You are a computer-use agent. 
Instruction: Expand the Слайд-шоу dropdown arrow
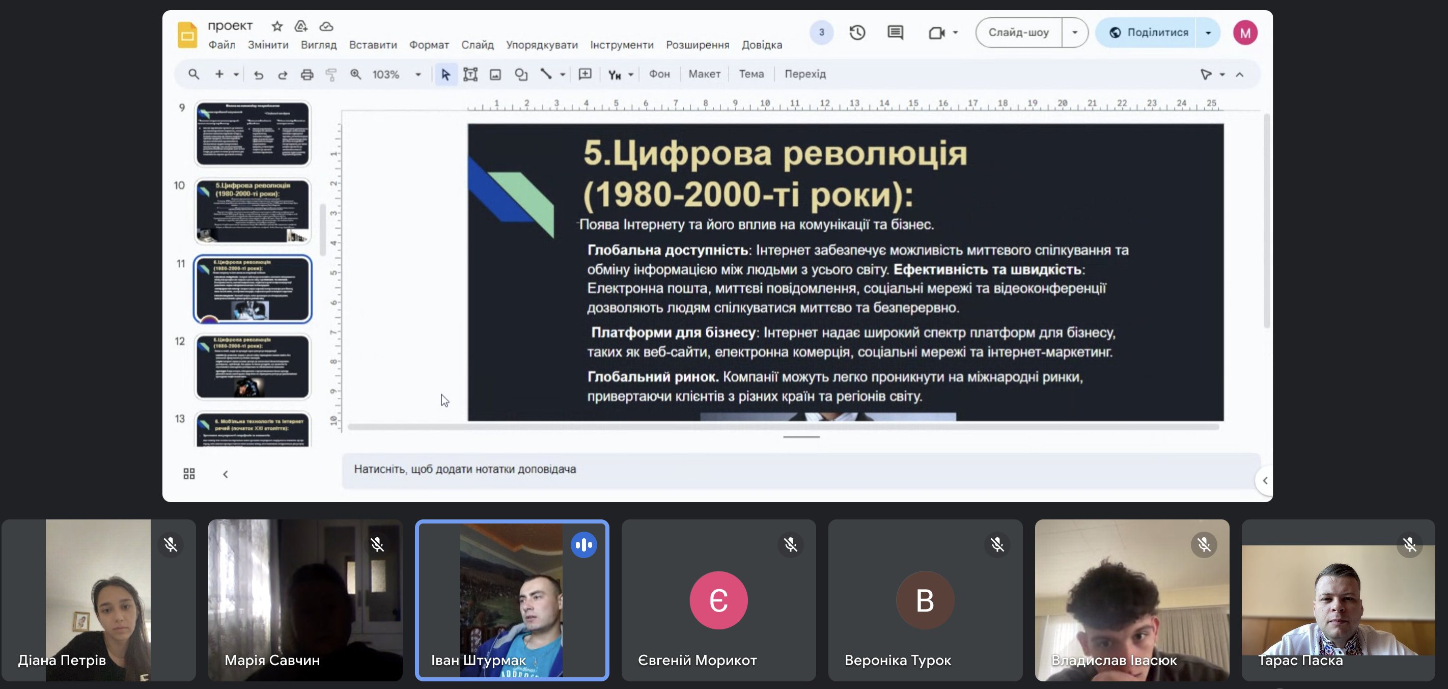(x=1074, y=33)
